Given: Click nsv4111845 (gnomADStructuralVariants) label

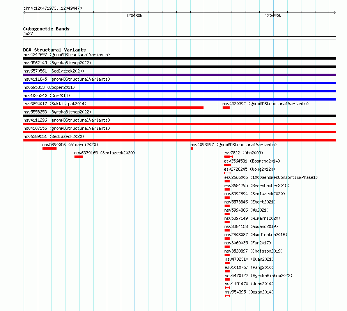Looking at the screenshot, I should (67, 79).
